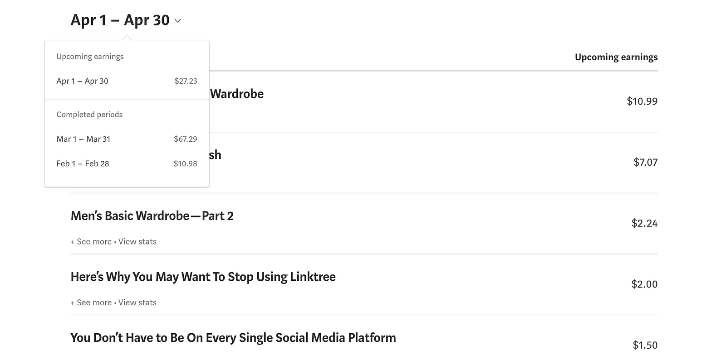The width and height of the screenshot is (726, 355).
Task: View stats for the Linktree story
Action: 137,302
